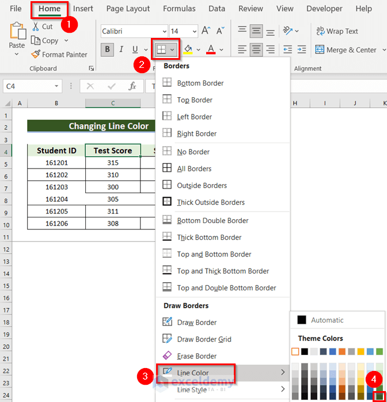Switch to the Developer tab
This screenshot has width=387, height=402.
click(324, 9)
